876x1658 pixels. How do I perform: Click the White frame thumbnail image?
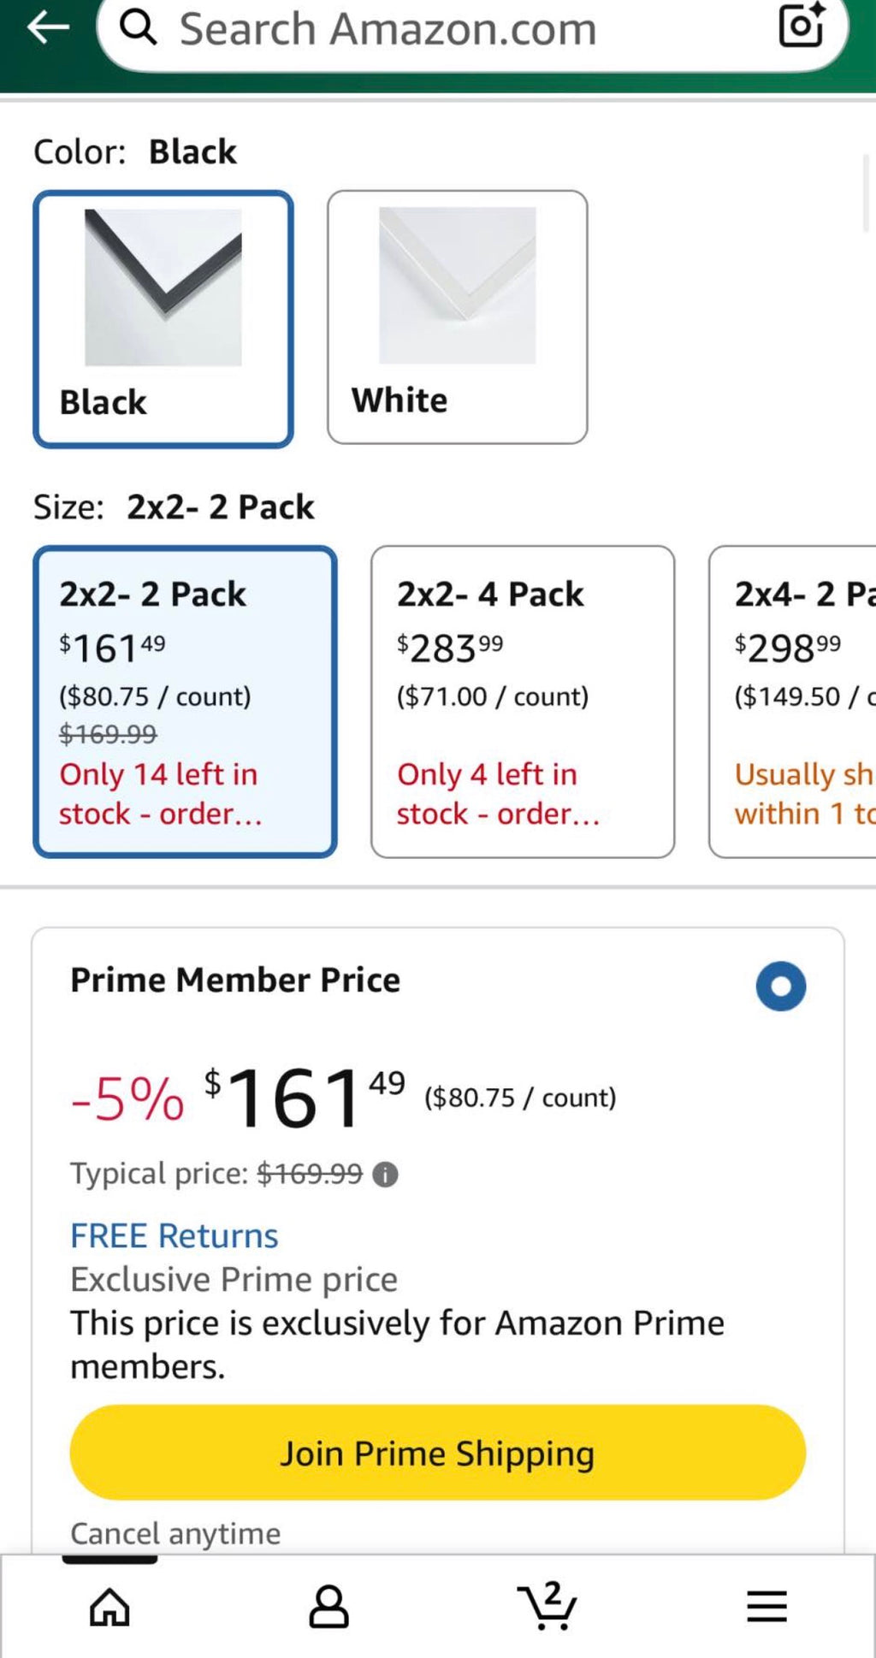click(458, 286)
